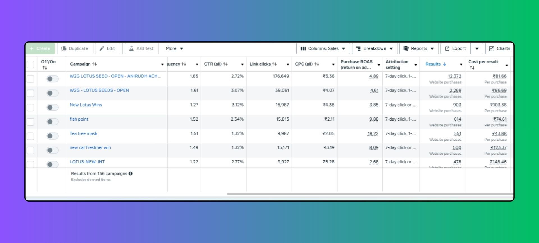This screenshot has width=539, height=243.
Task: Expand the Breakdown dropdown
Action: pos(374,48)
